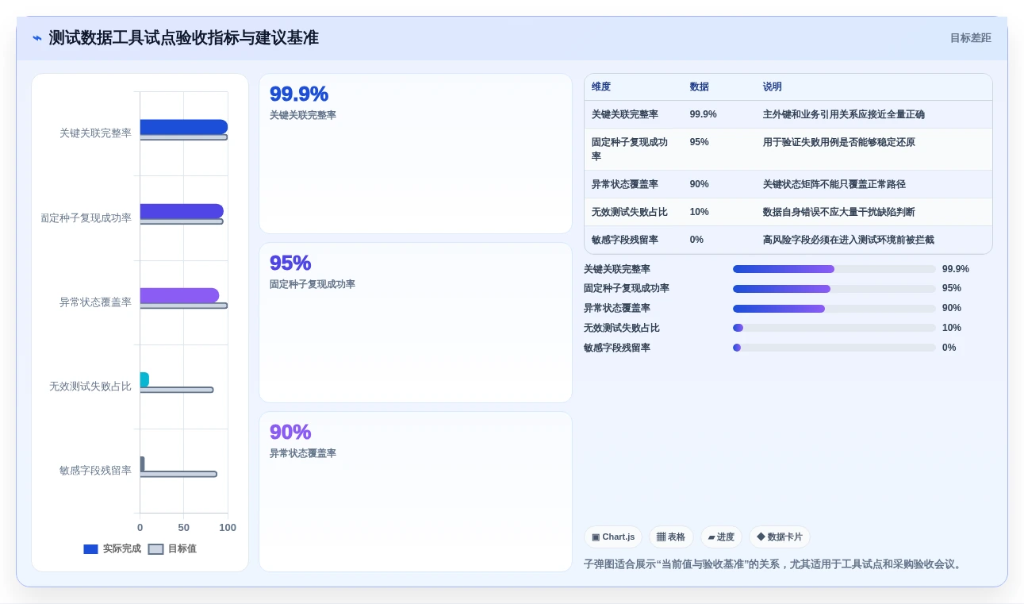Click the 99.9% value beside progress bar

tap(956, 269)
